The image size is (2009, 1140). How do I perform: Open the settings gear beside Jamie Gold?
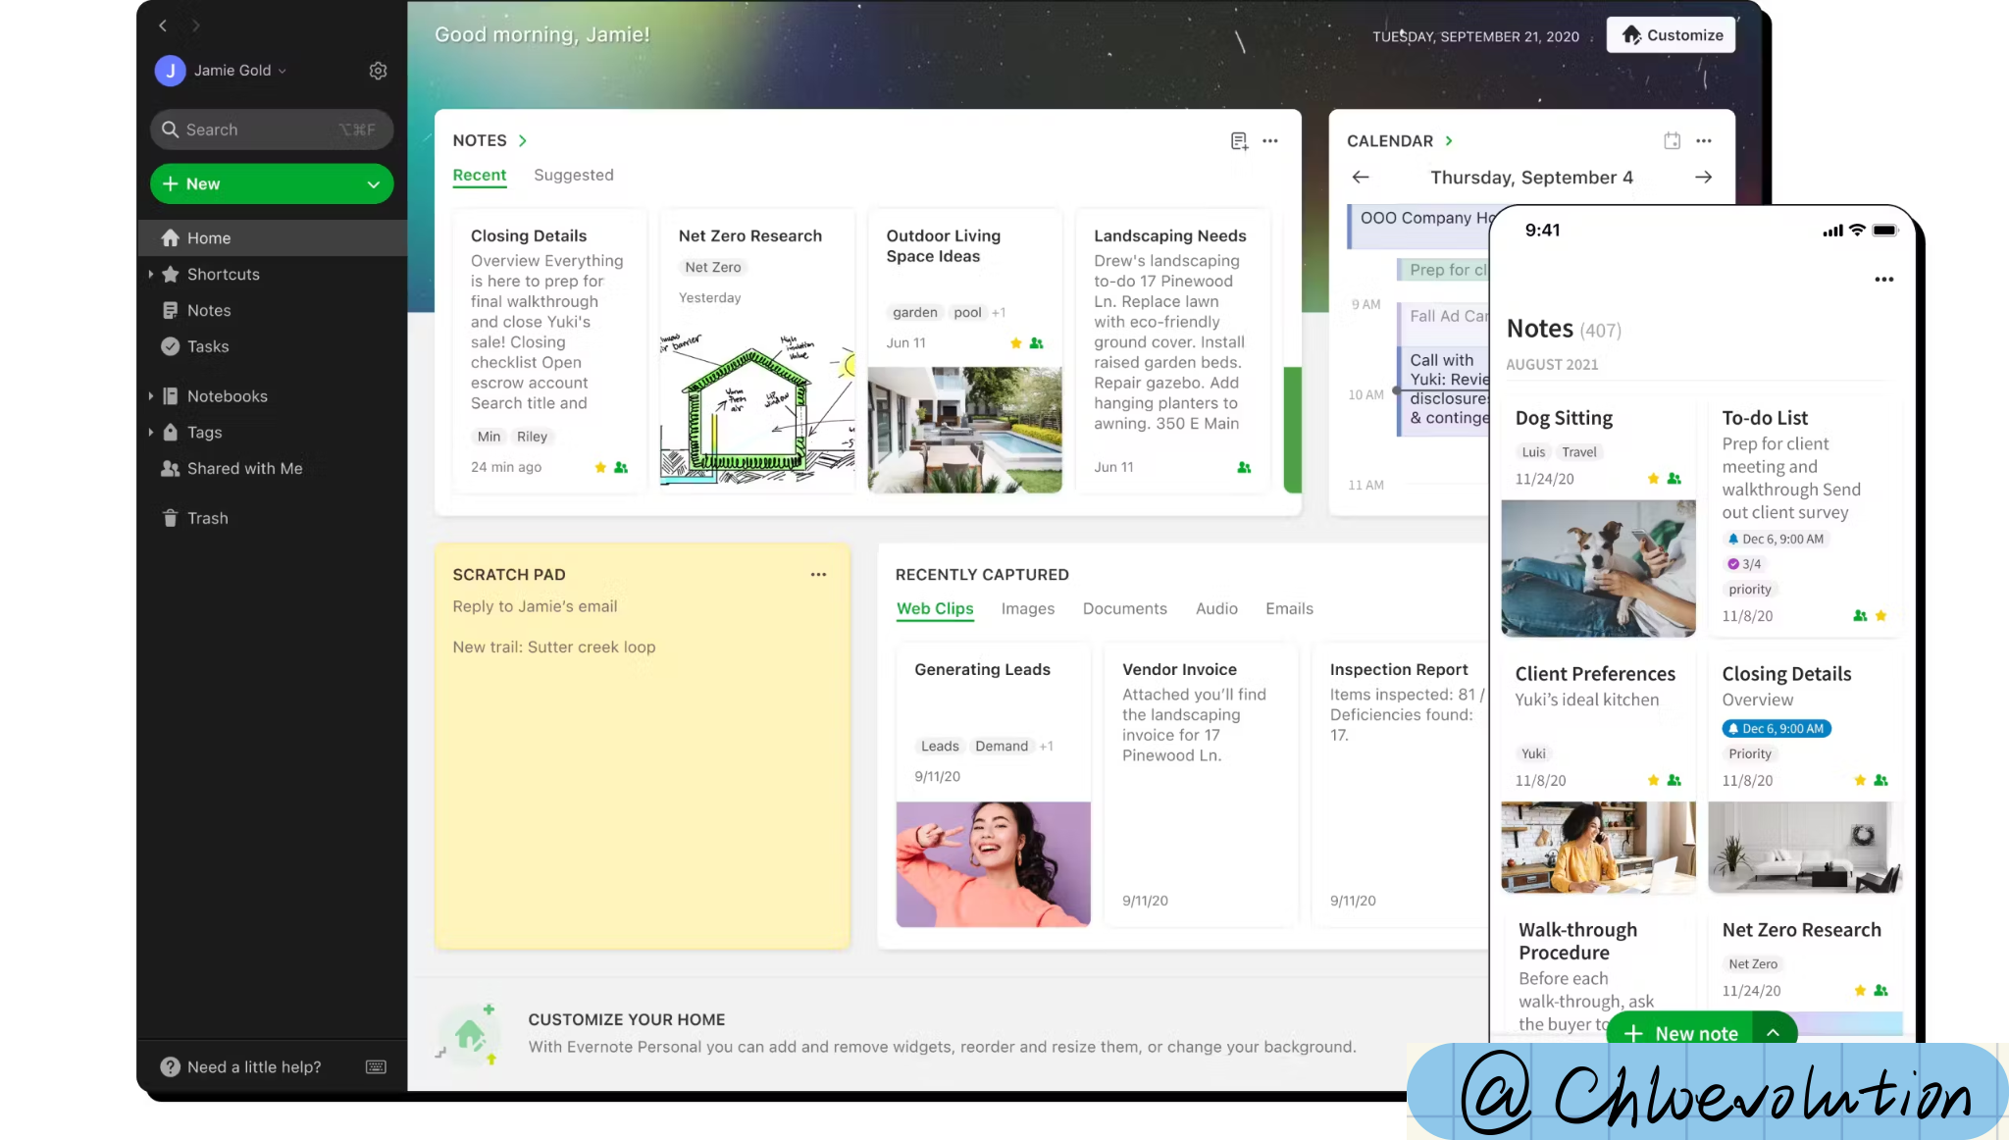point(378,71)
